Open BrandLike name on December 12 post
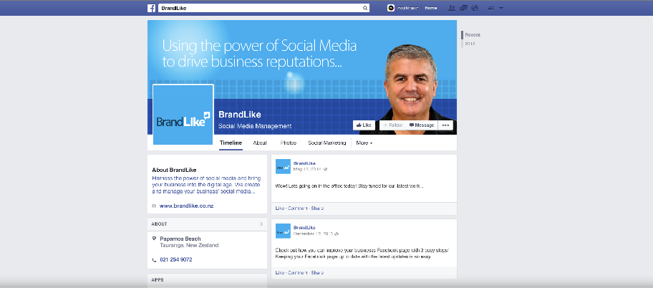The height and width of the screenshot is (288, 653). tap(304, 228)
